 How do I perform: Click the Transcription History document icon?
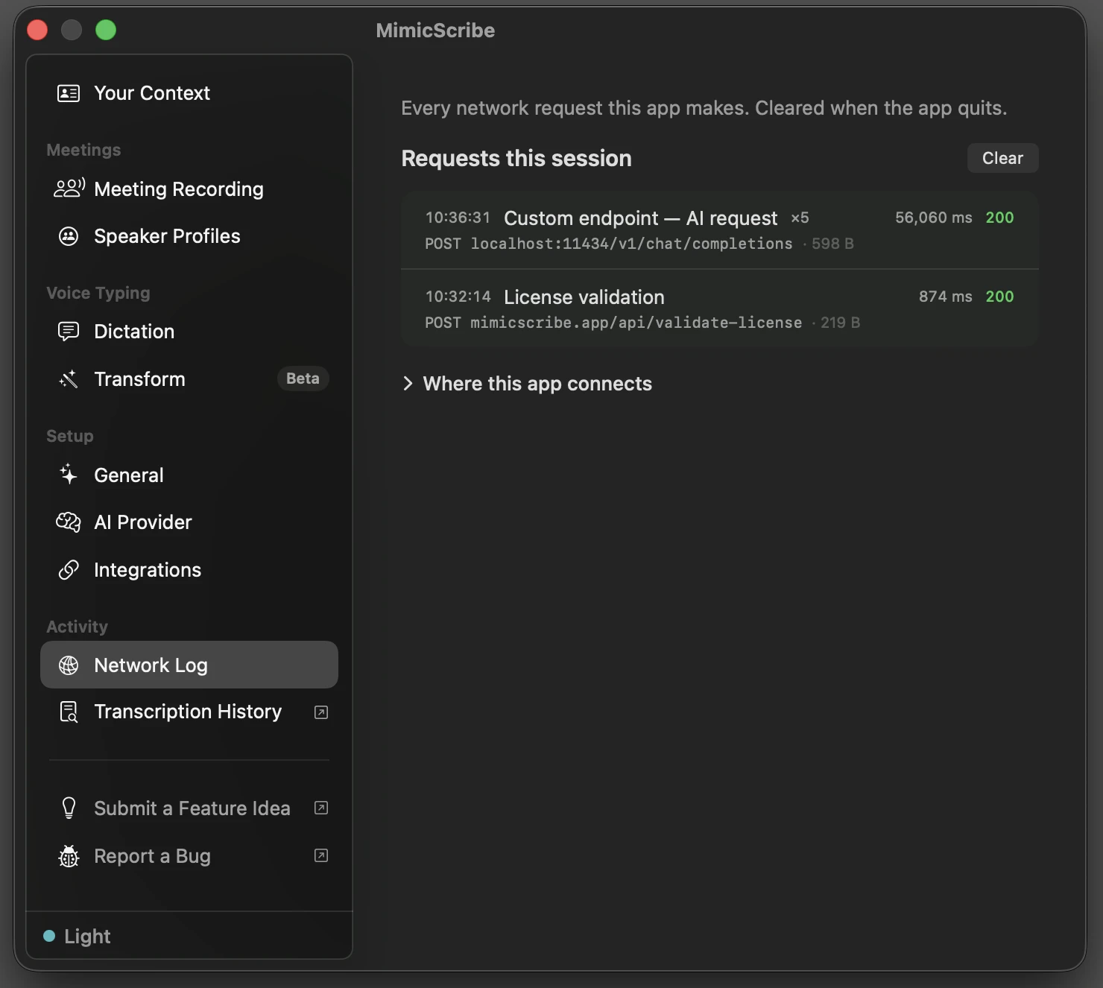[69, 712]
